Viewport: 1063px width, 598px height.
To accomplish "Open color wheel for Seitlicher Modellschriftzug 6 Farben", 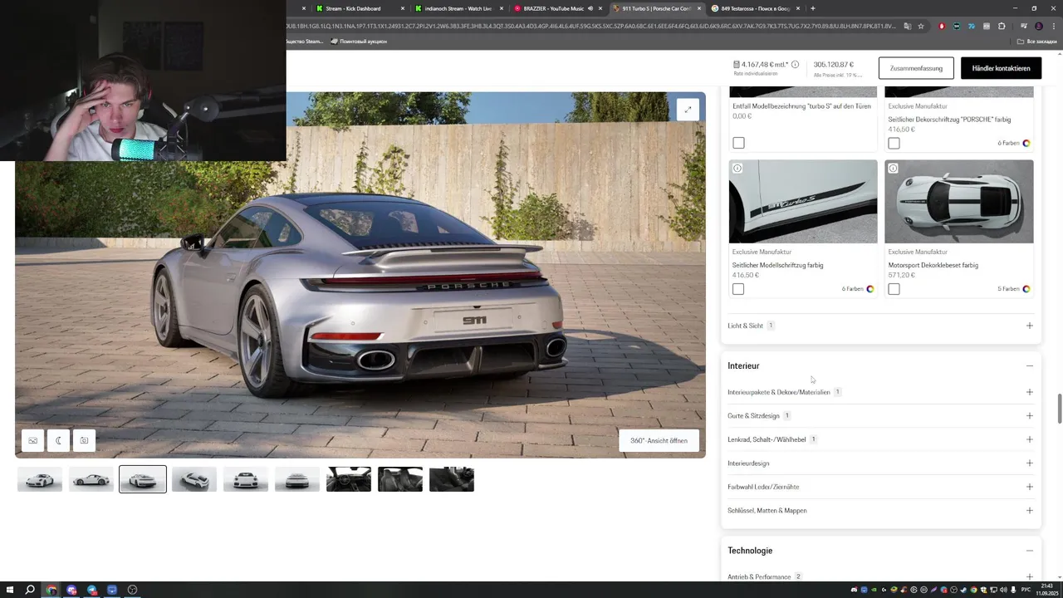I will 870,289.
